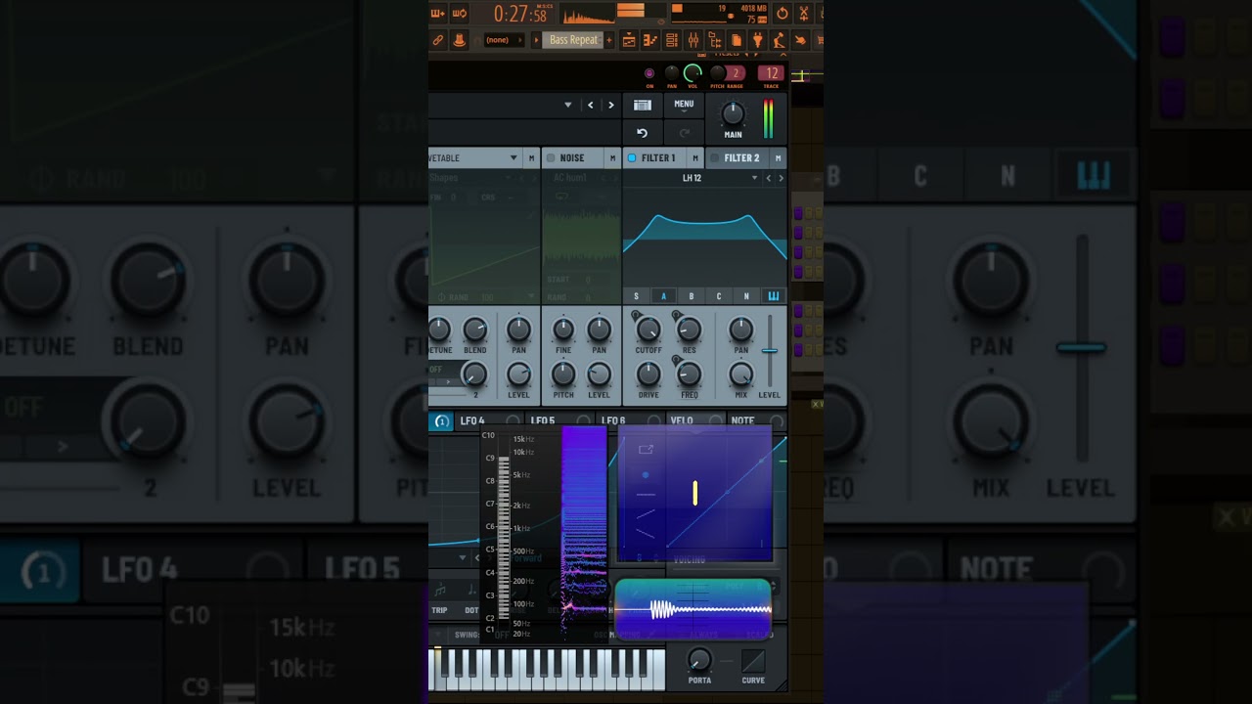Open the (none) pattern selector
The height and width of the screenshot is (704, 1252).
point(504,40)
